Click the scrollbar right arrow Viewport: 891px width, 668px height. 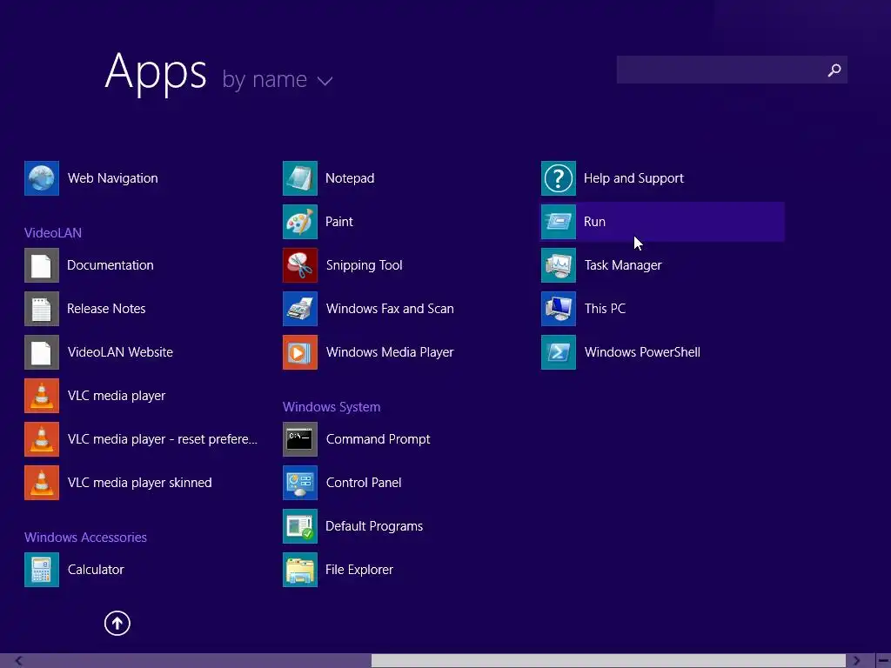[x=856, y=661]
